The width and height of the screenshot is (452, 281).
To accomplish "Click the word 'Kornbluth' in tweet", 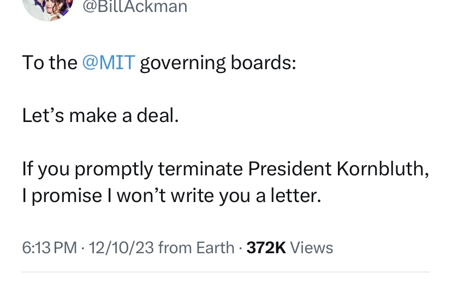I will [x=380, y=168].
